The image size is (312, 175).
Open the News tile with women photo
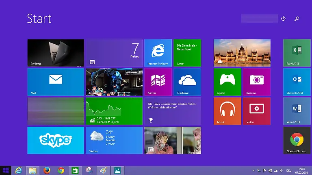[173, 140]
